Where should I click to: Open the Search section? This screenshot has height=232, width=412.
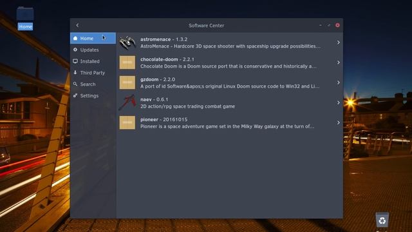pyautogui.click(x=93, y=84)
